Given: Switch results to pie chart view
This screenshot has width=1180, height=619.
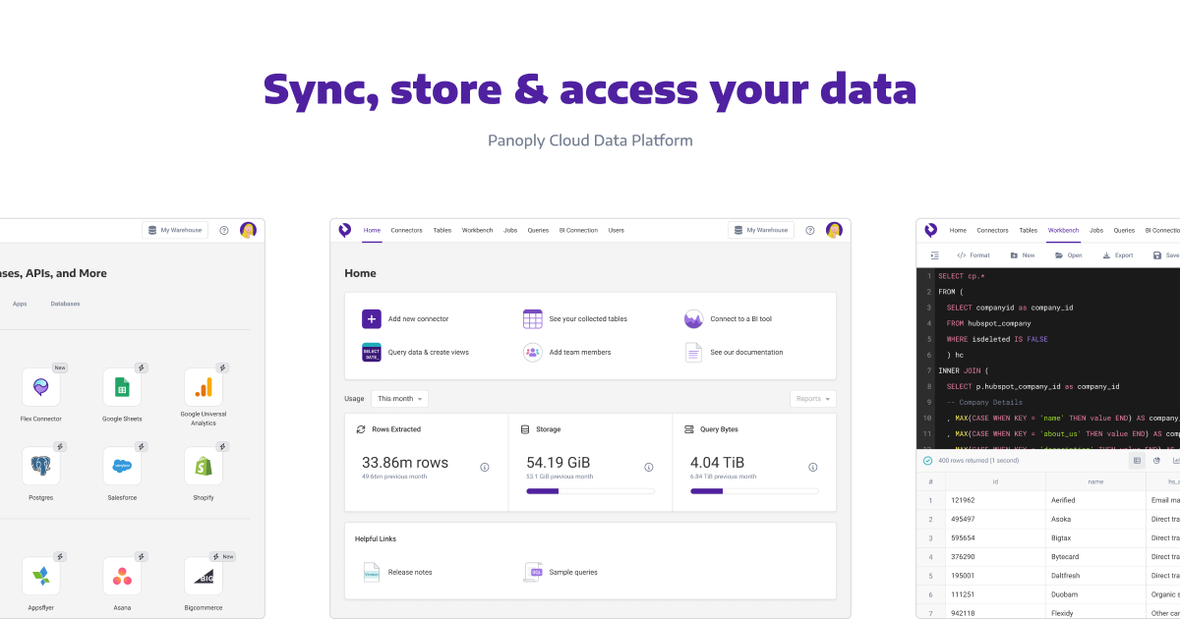Looking at the screenshot, I should [1156, 460].
